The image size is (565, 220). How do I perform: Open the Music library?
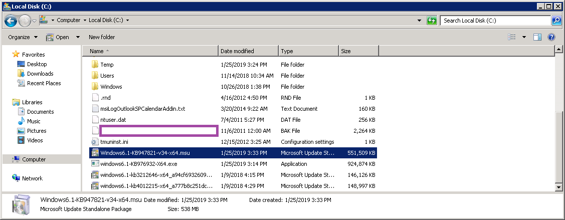34,121
